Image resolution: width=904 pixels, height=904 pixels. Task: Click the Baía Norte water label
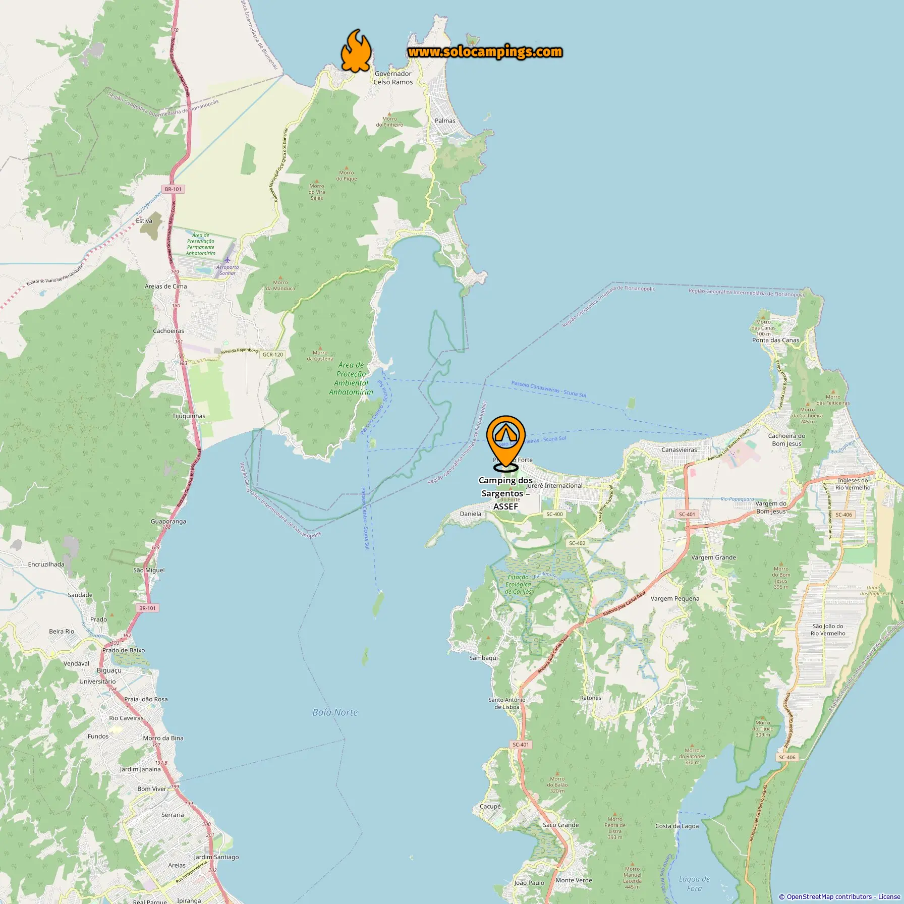[x=335, y=712]
